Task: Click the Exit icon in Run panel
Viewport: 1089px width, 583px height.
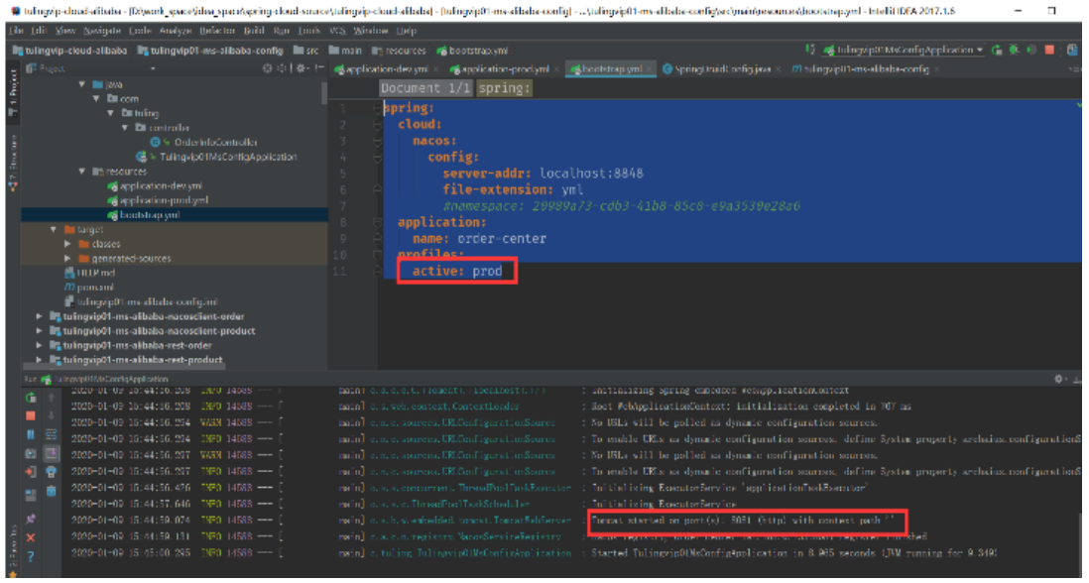Action: [31, 472]
